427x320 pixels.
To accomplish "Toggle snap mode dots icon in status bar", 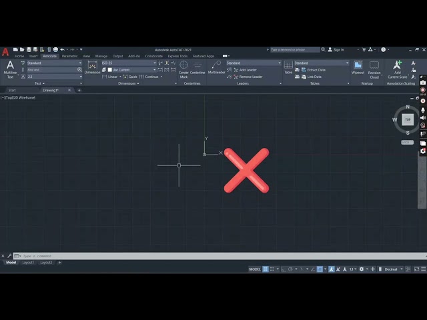I will pos(272,269).
